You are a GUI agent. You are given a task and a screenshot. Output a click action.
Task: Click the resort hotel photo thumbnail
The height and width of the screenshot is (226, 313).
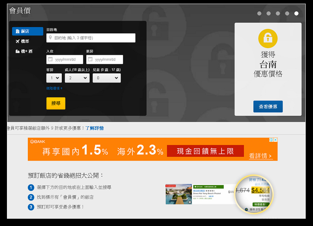[179, 194]
